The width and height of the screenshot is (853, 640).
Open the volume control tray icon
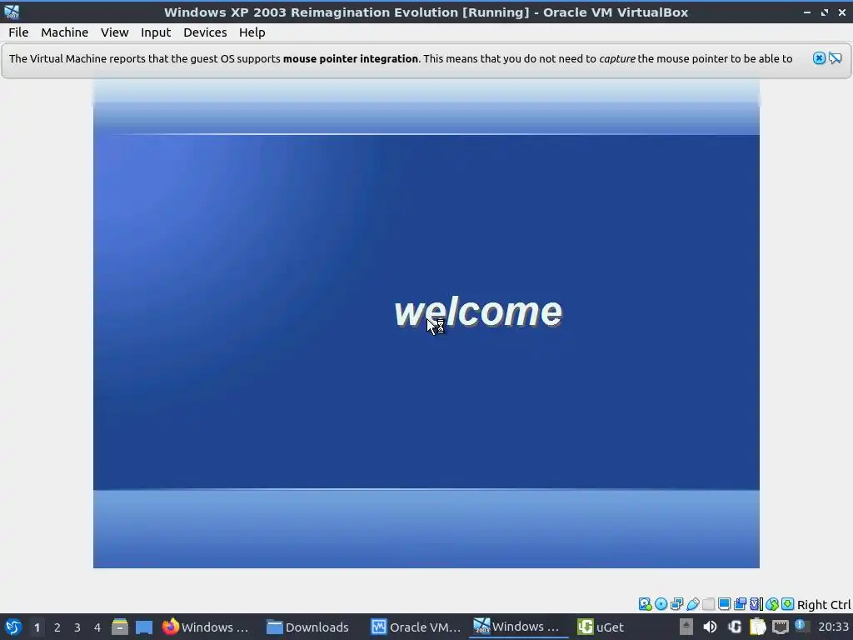710,627
